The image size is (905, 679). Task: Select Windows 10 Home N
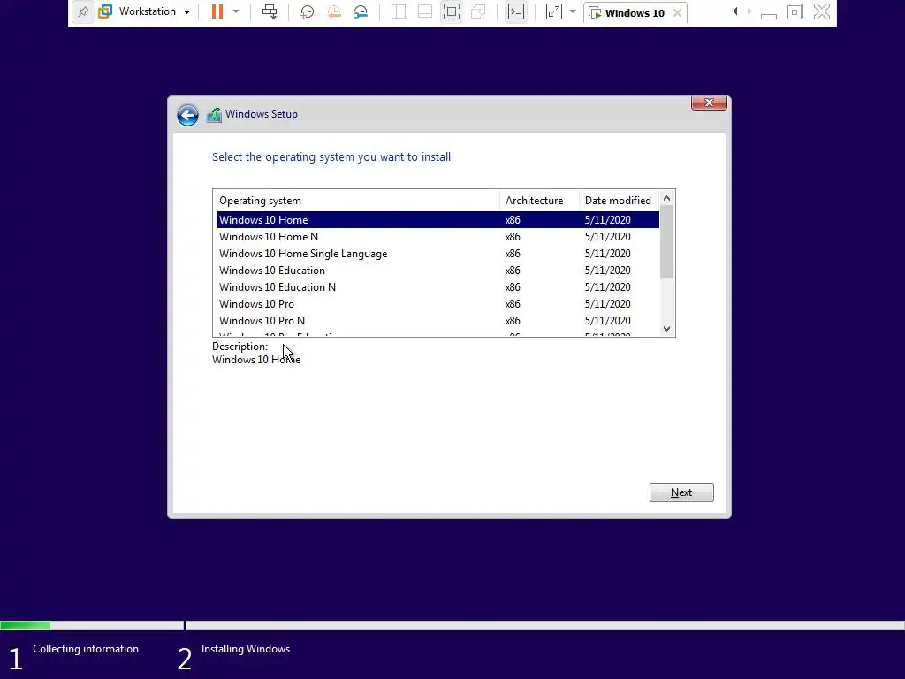pyautogui.click(x=438, y=237)
